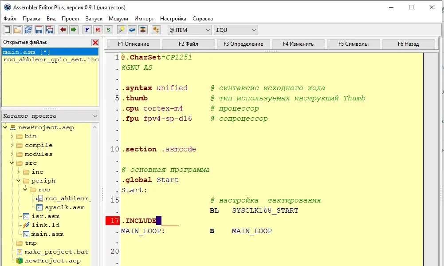The width and height of the screenshot is (444, 266).
Task: Click the save all files toolbar icon
Action: pos(49,30)
